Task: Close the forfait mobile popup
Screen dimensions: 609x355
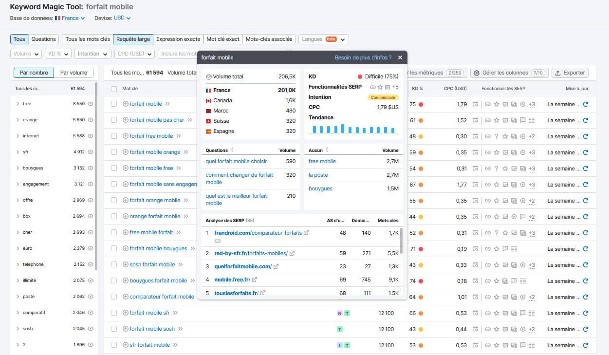Action: tap(400, 57)
